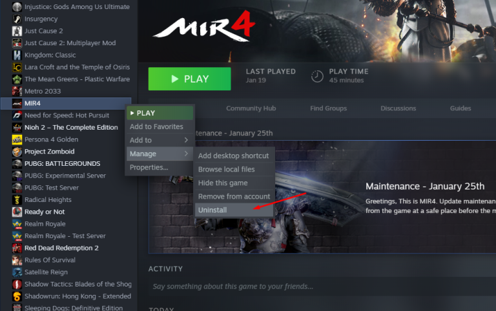Click the Project Zomboid game icon
The height and width of the screenshot is (311, 496).
point(17,152)
